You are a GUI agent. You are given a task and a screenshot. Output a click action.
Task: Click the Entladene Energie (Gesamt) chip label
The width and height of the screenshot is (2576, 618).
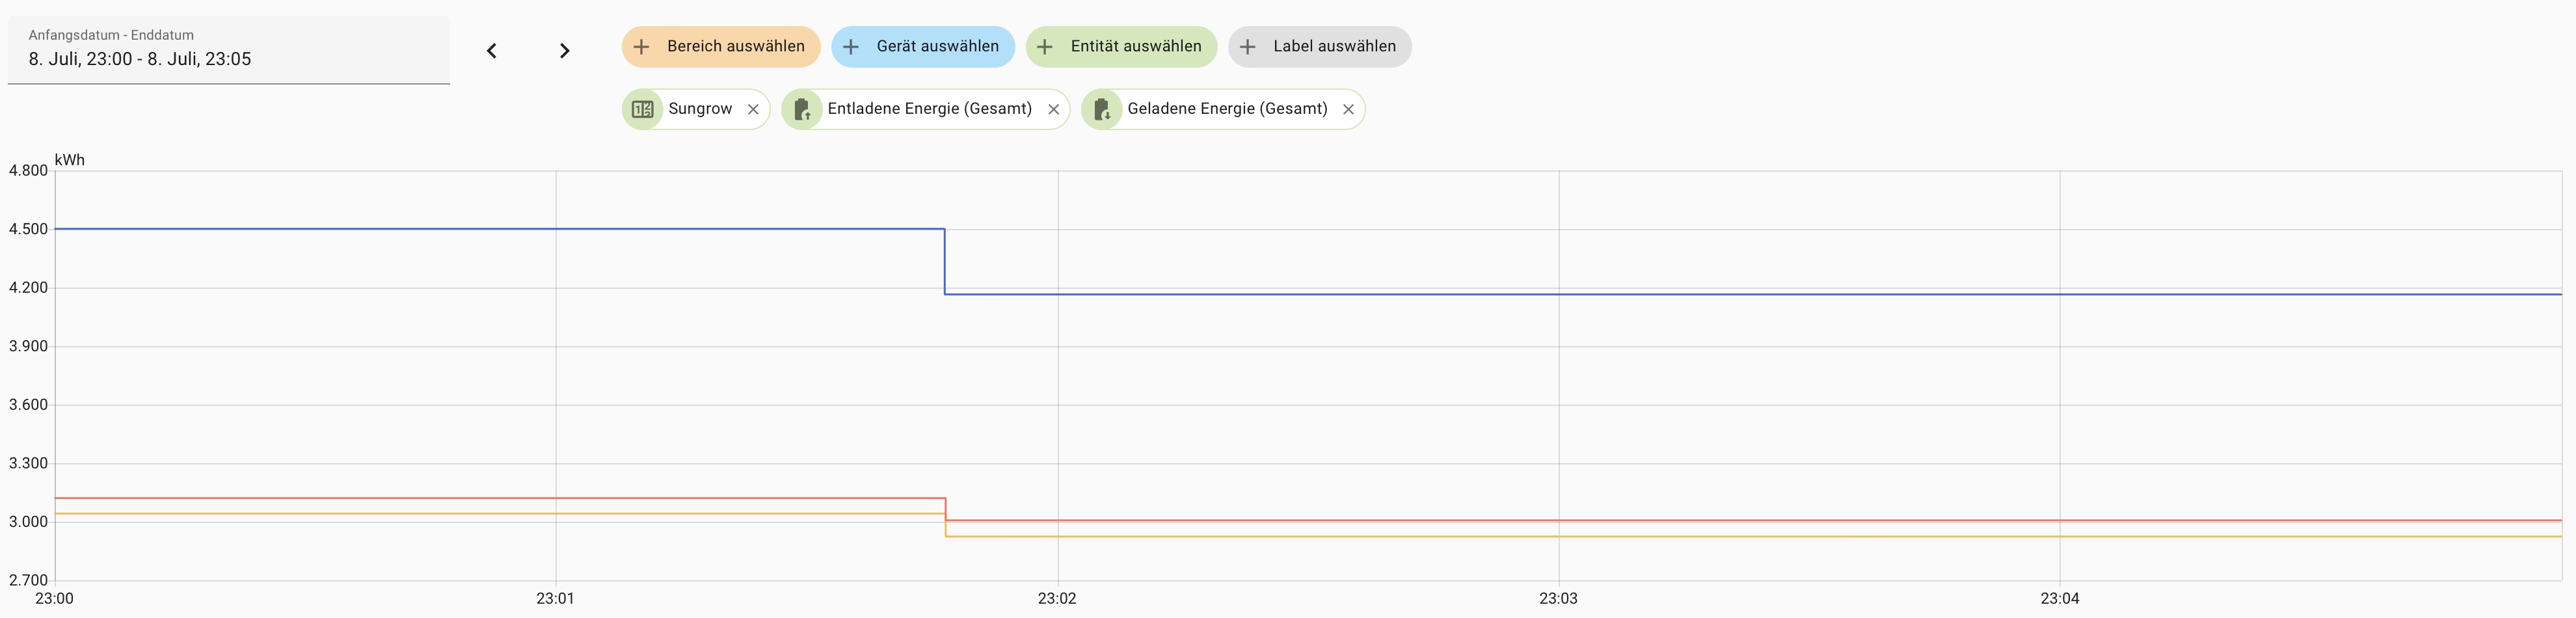click(929, 109)
